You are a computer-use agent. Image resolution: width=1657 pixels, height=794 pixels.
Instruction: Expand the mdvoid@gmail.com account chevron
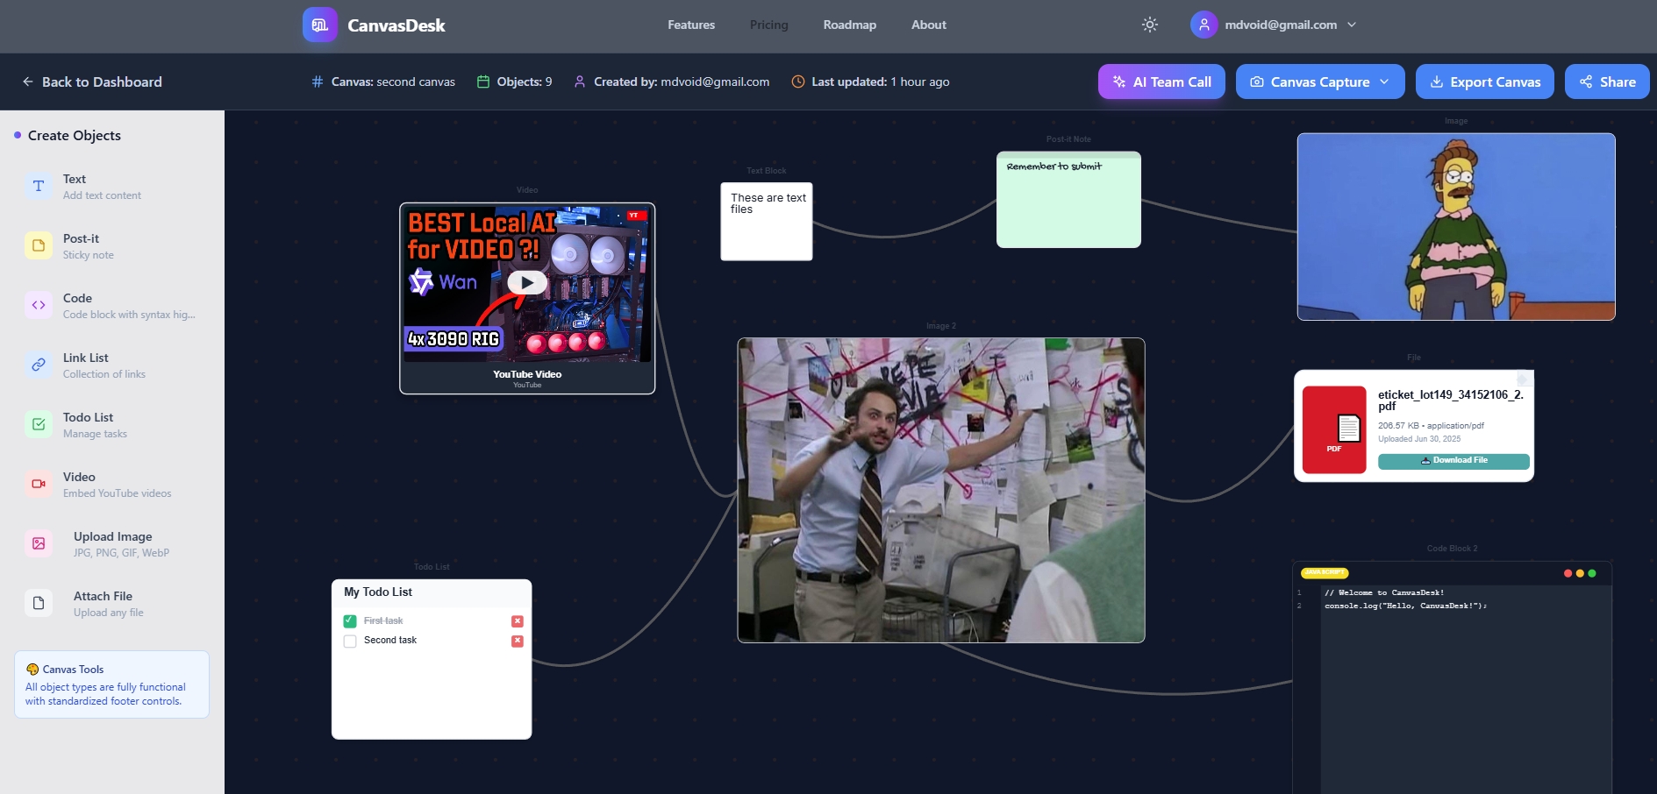[1352, 25]
